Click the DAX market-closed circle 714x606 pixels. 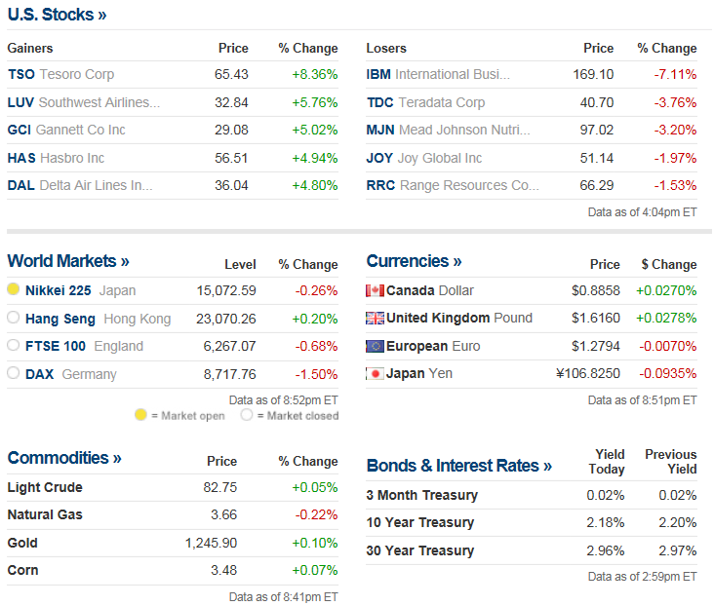[14, 373]
